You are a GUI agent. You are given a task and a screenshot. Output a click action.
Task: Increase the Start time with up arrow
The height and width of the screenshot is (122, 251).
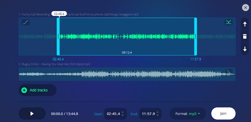(x=122, y=112)
